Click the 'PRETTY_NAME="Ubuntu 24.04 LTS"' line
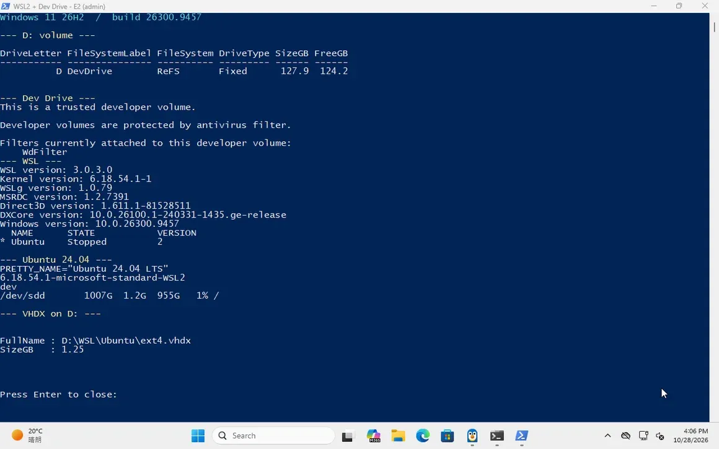This screenshot has height=449, width=719. pos(84,269)
